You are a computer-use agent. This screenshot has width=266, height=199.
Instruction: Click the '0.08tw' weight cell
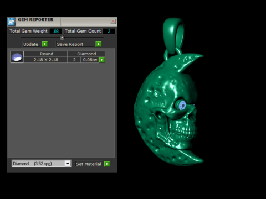(x=90, y=60)
